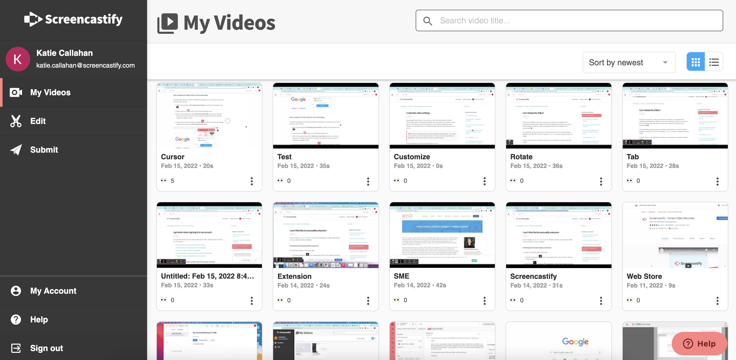
Task: Select the scissors Edit icon
Action: [x=16, y=121]
